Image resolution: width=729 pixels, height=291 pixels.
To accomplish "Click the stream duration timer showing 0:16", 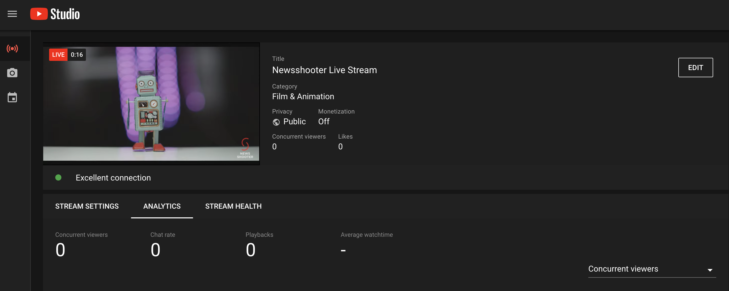I will tap(76, 54).
